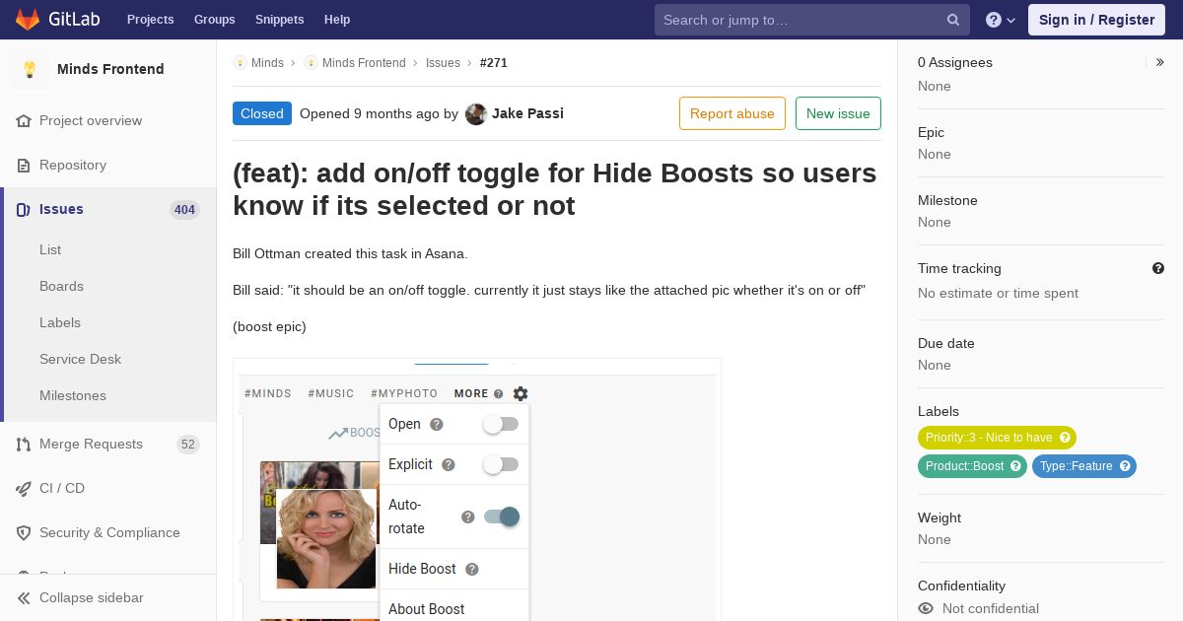Click the help icon beside Hide Boost

472,569
